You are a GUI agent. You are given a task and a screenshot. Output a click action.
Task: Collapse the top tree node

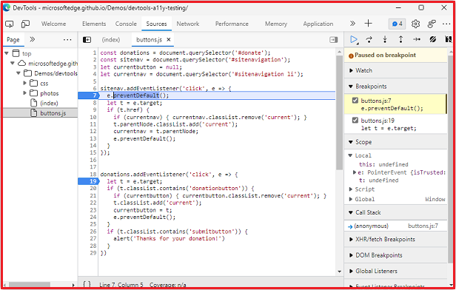pyautogui.click(x=7, y=53)
